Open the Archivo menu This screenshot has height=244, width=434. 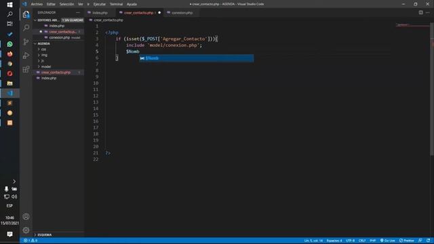(37, 4)
